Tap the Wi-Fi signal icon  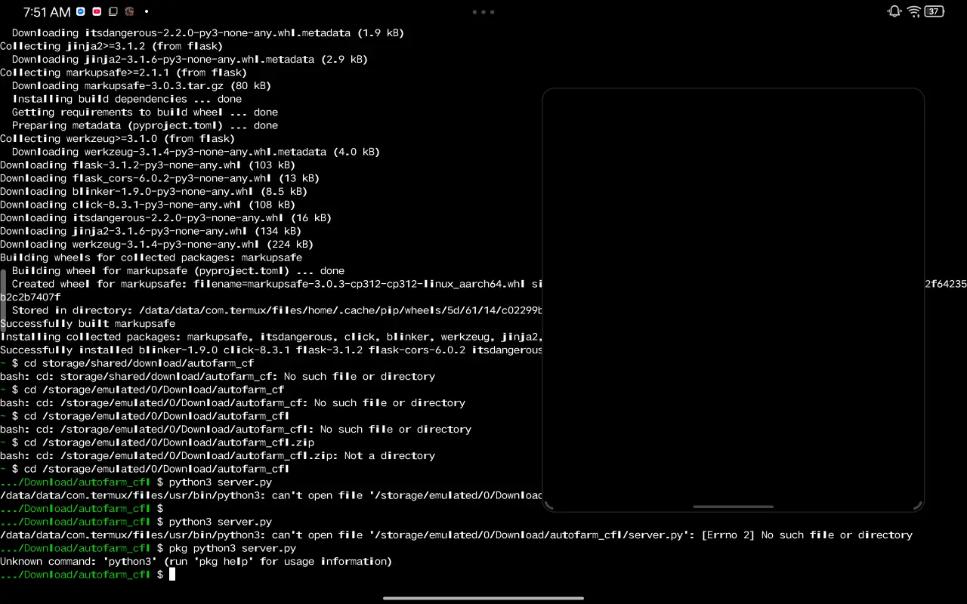pyautogui.click(x=914, y=11)
